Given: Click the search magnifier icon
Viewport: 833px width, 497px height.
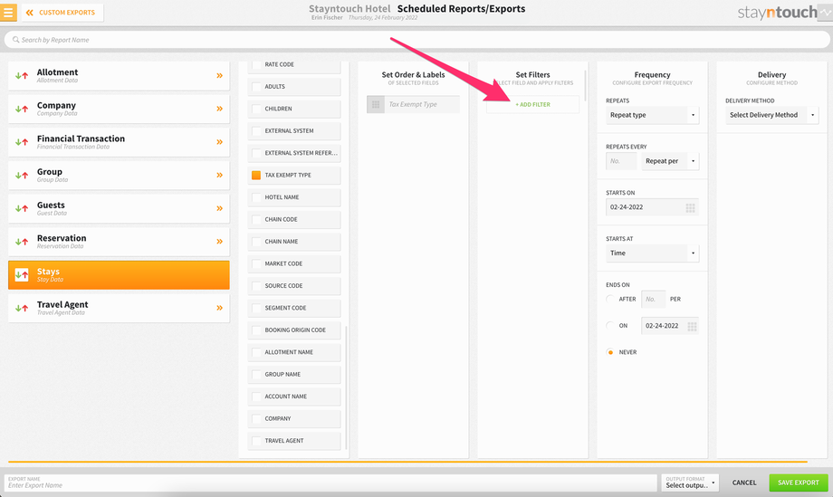Looking at the screenshot, I should [16, 40].
